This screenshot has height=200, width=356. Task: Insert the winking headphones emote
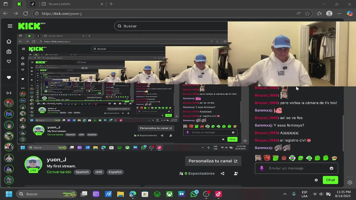coord(309,158)
